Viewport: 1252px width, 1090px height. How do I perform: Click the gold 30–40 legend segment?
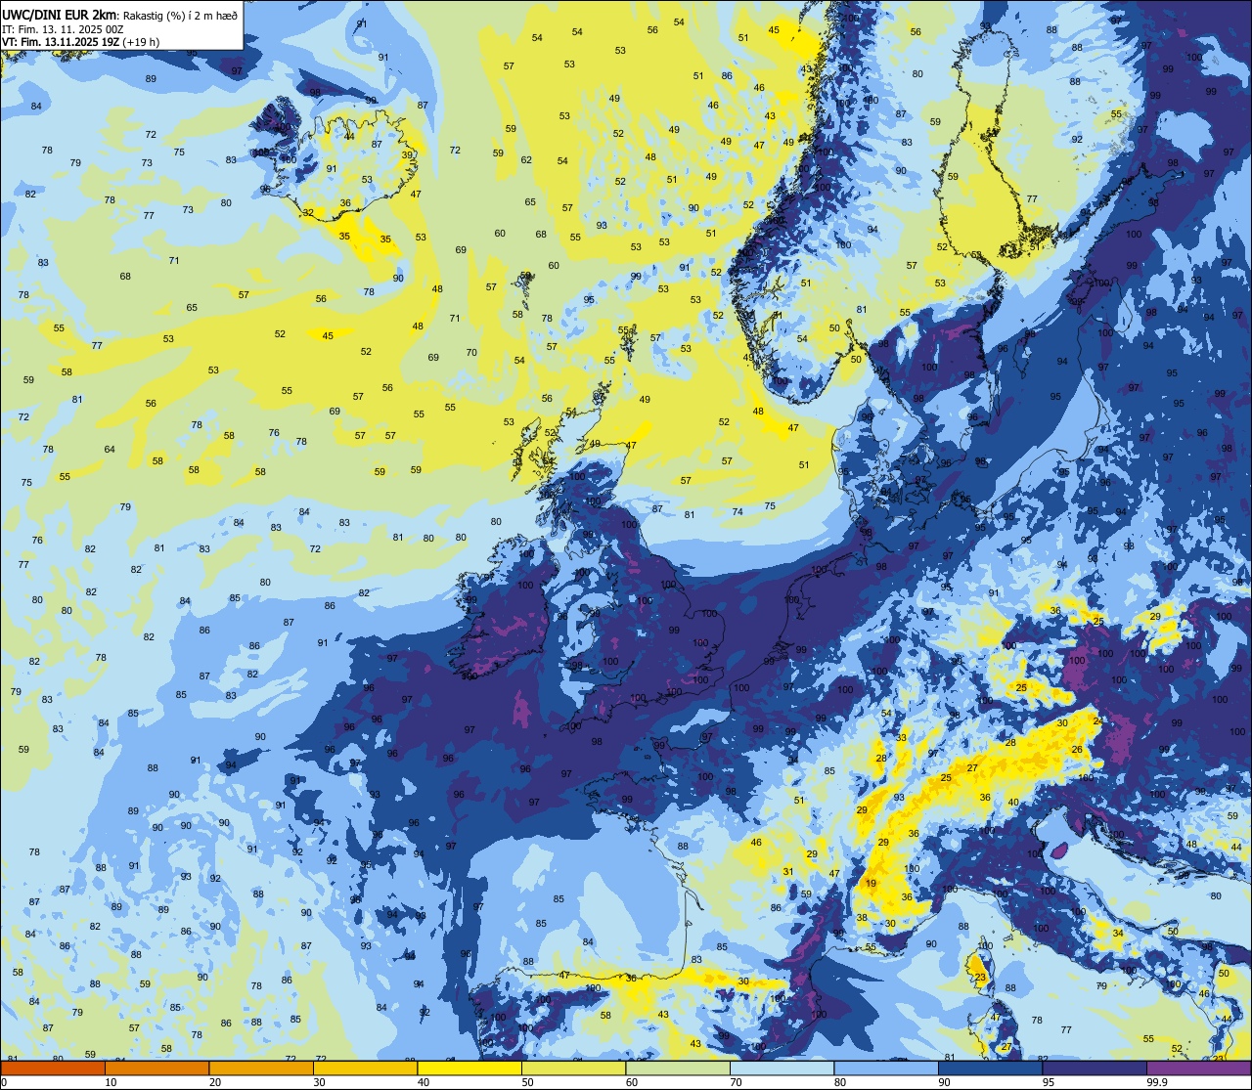[365, 1068]
